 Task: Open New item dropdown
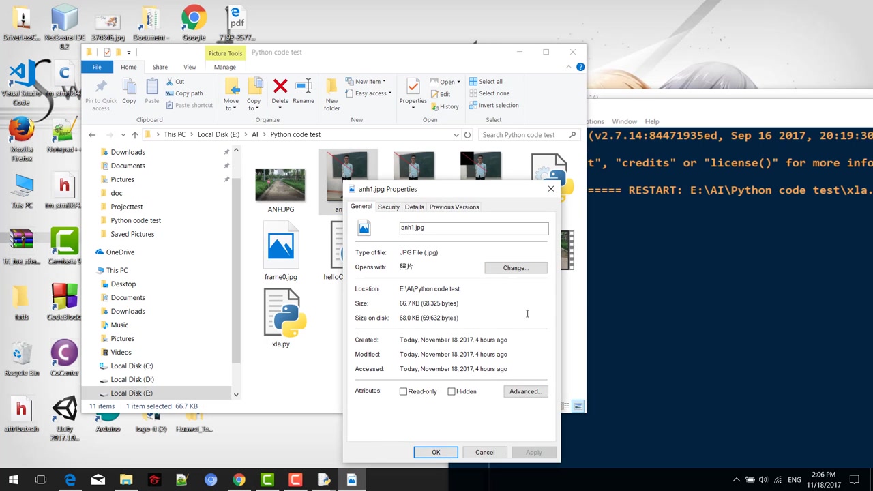point(366,82)
